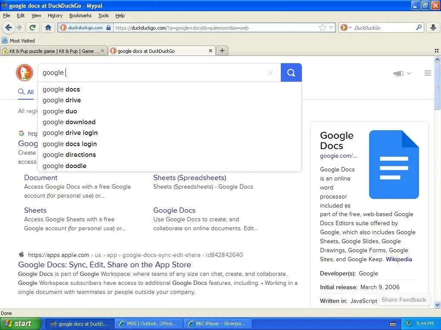
Task: Click the 5:44 PM system clock
Action: coord(425,324)
